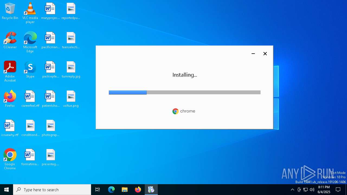The width and height of the screenshot is (347, 195).
Task: Switch to the installer taskbar item
Action: 151,190
